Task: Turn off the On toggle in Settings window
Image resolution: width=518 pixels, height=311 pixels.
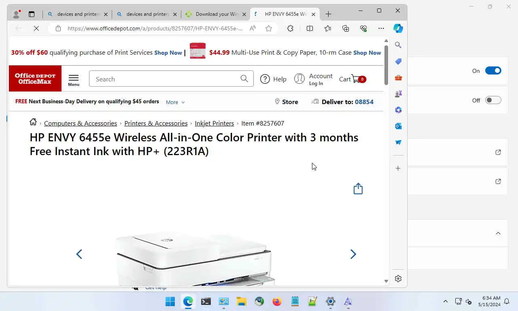Action: [493, 70]
